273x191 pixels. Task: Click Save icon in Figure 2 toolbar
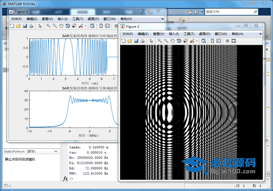click(136, 41)
